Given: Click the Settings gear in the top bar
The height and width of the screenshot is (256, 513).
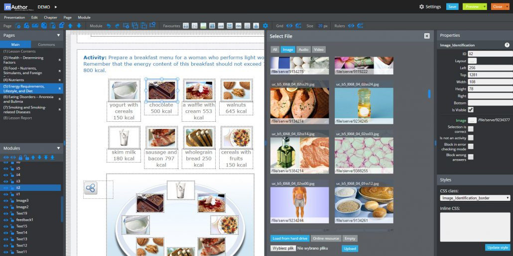Looking at the screenshot, I should [422, 6].
